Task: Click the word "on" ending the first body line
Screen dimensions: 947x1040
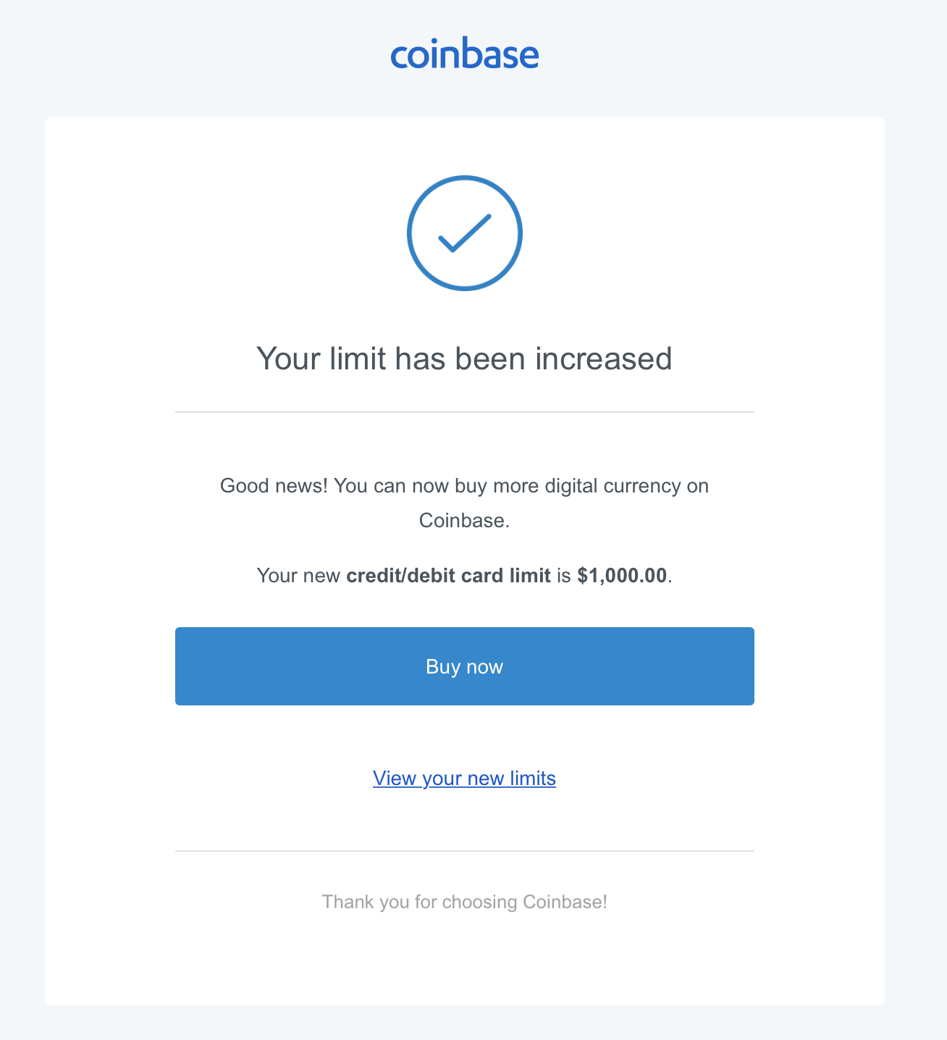Action: tap(698, 485)
